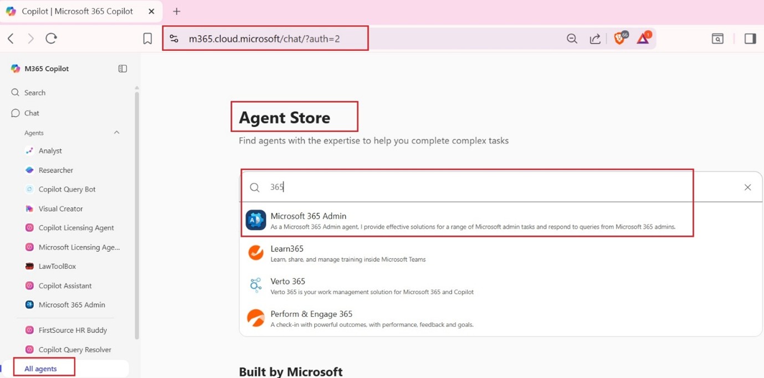Select the Learn365 search result

click(501, 253)
